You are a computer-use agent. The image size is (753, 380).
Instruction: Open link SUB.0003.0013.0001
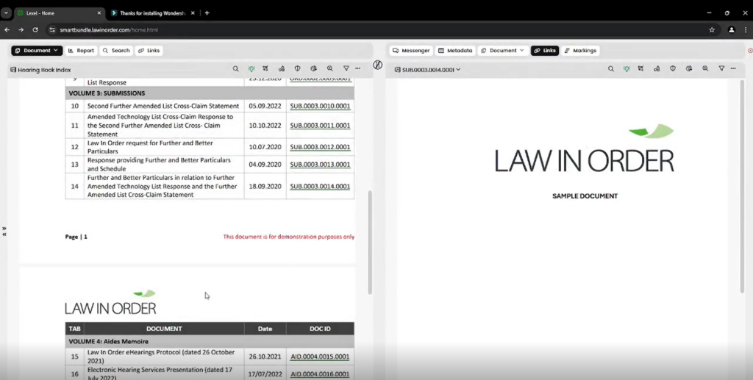[320, 164]
